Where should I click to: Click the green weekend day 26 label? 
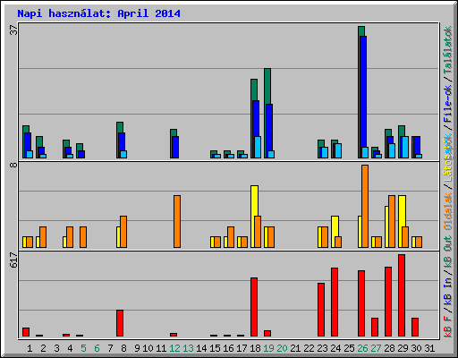tap(362, 348)
